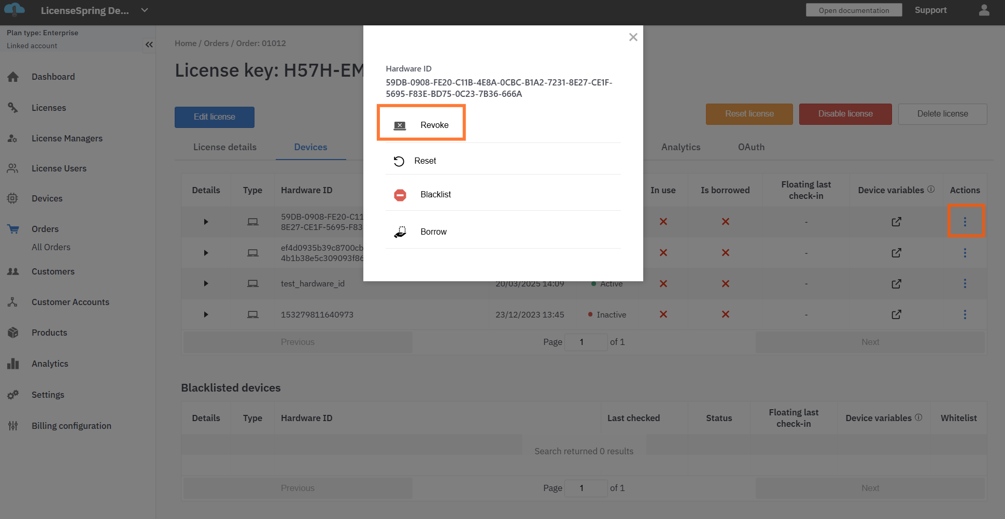1005x519 pixels.
Task: Open the Analytics tab
Action: (x=680, y=147)
